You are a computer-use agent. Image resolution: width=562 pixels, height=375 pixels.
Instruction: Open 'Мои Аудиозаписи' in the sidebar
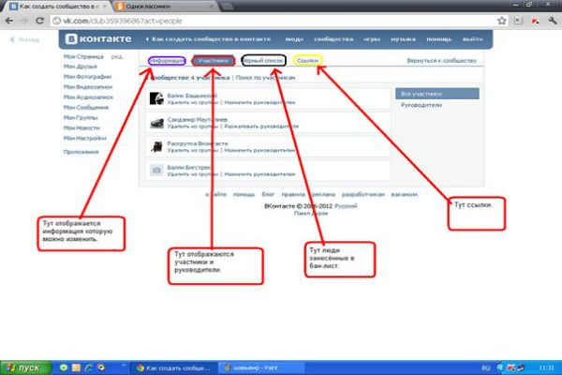pyautogui.click(x=88, y=97)
